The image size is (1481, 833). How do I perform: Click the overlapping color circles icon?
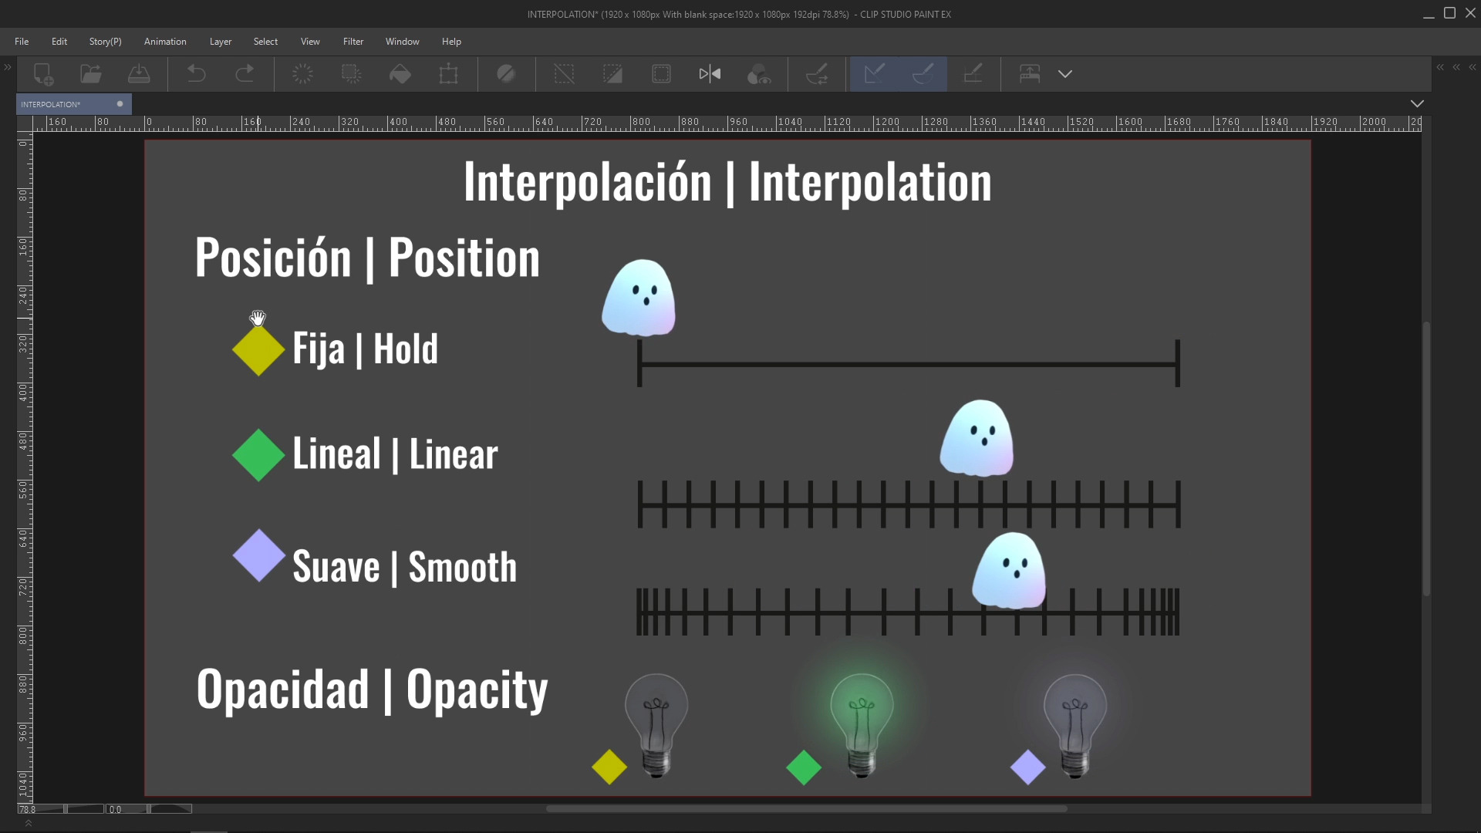[759, 74]
